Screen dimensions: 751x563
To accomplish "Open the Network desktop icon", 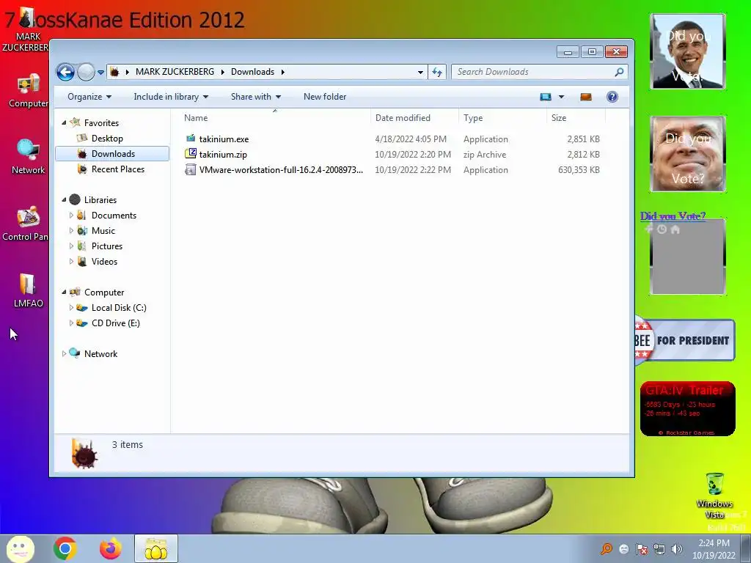I will tap(28, 157).
